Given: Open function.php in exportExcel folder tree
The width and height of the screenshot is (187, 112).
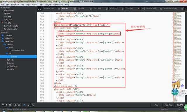Looking at the screenshot, I should pos(12,66).
